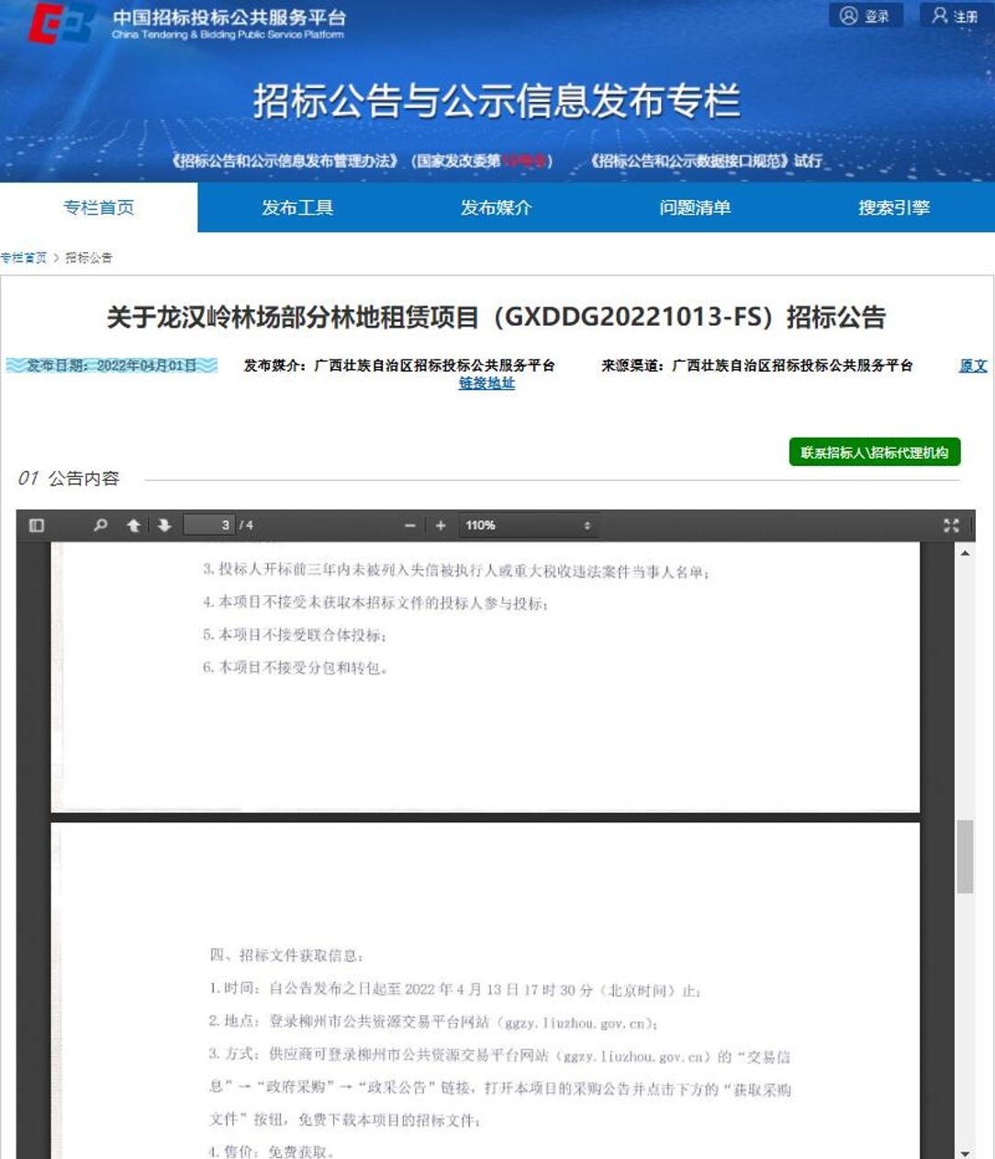Click 联系招标人\招标代理机构 button
The height and width of the screenshot is (1159, 995).
pyautogui.click(x=875, y=452)
